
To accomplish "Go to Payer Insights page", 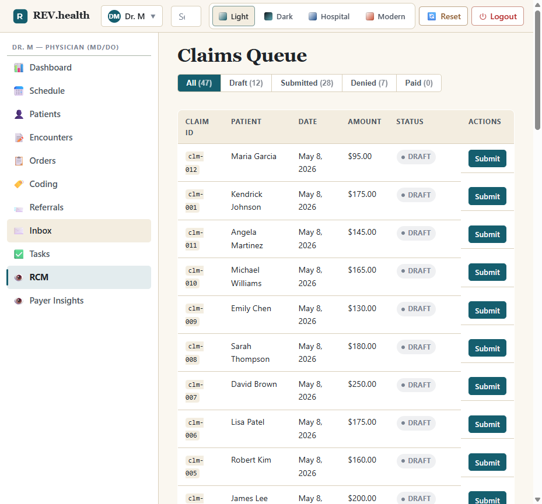I will tap(79, 301).
